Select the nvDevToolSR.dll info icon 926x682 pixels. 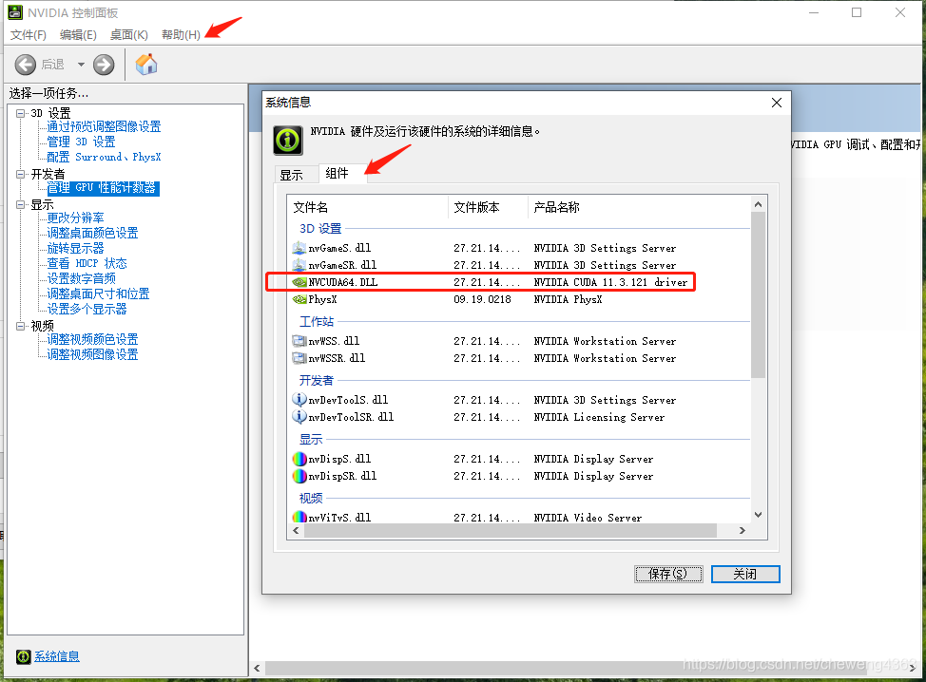pyautogui.click(x=299, y=417)
